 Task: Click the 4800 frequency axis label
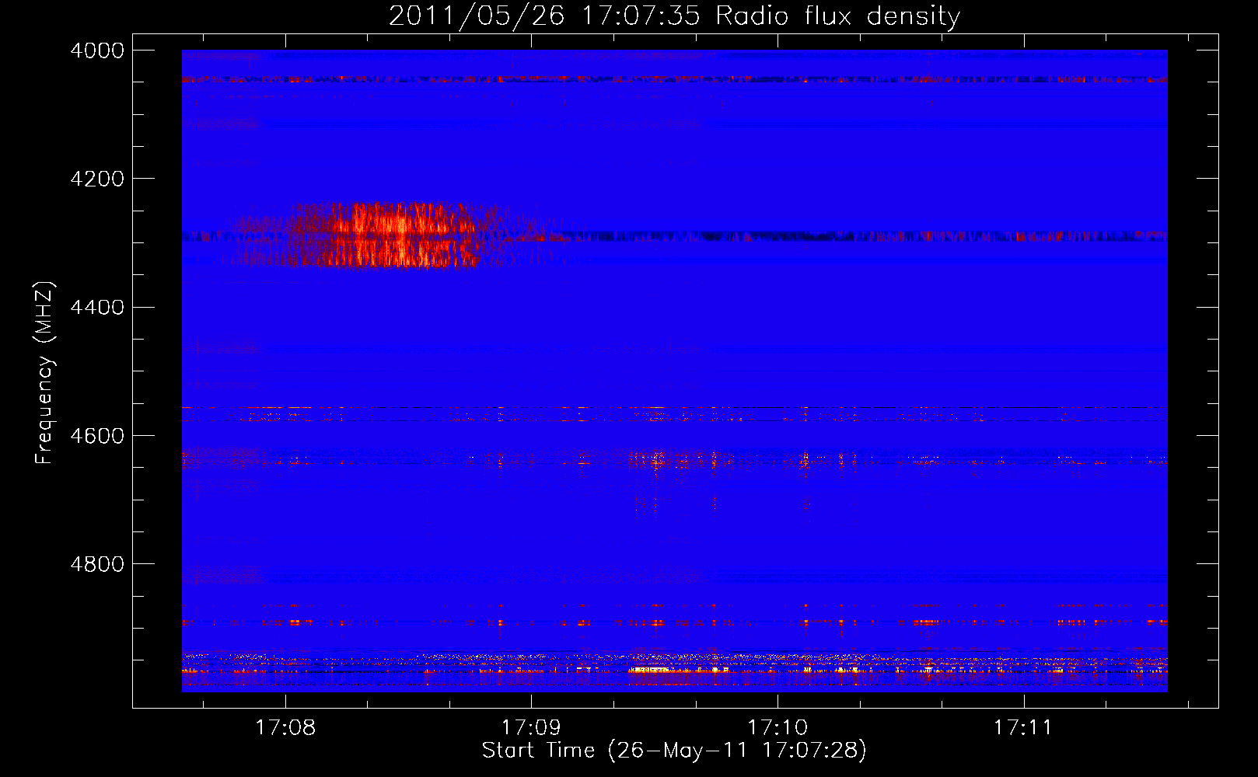97,564
